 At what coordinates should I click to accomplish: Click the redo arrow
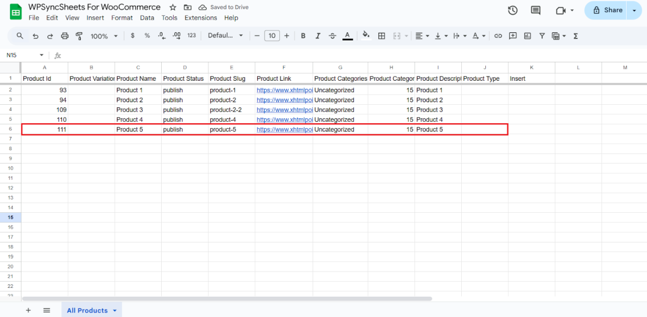pos(50,36)
